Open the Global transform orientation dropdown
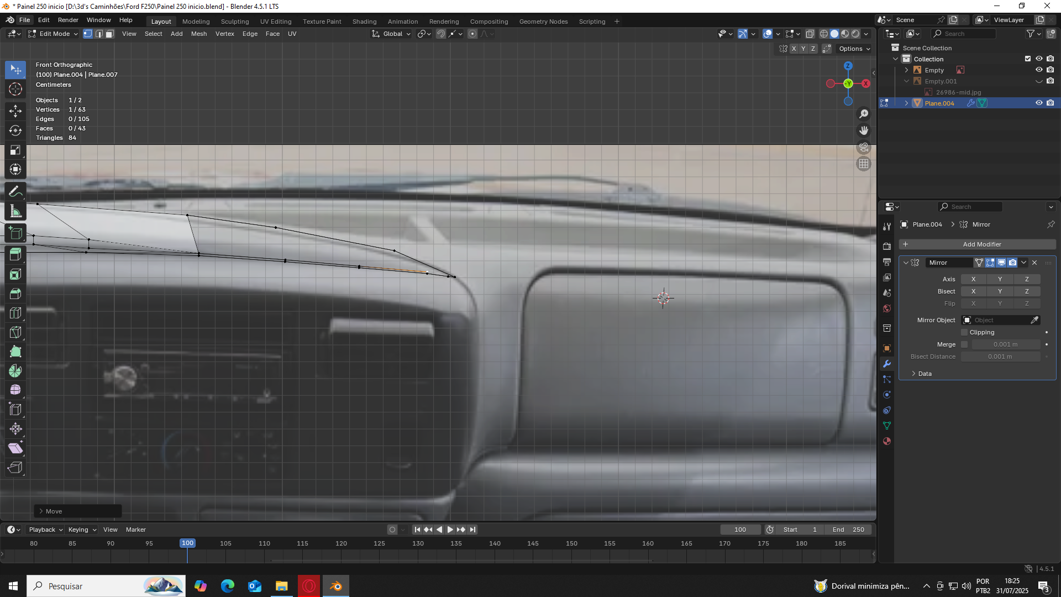 391,34
